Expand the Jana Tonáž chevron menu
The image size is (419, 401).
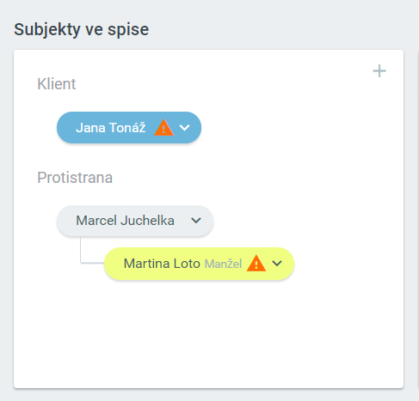[x=184, y=127]
